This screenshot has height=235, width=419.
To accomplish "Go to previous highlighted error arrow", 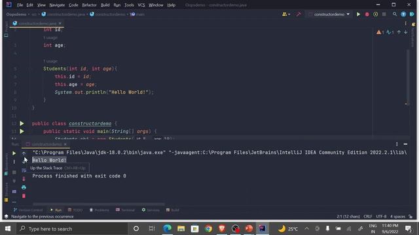I will (399, 32).
